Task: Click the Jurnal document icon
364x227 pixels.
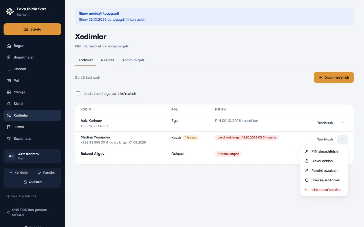Action: point(9,127)
